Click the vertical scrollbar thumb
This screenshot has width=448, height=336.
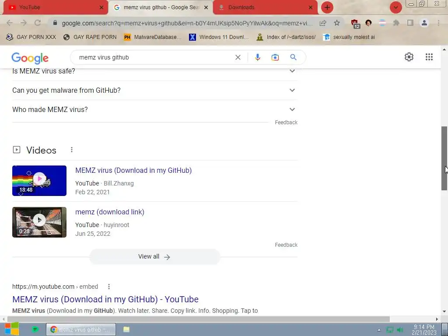point(444,158)
